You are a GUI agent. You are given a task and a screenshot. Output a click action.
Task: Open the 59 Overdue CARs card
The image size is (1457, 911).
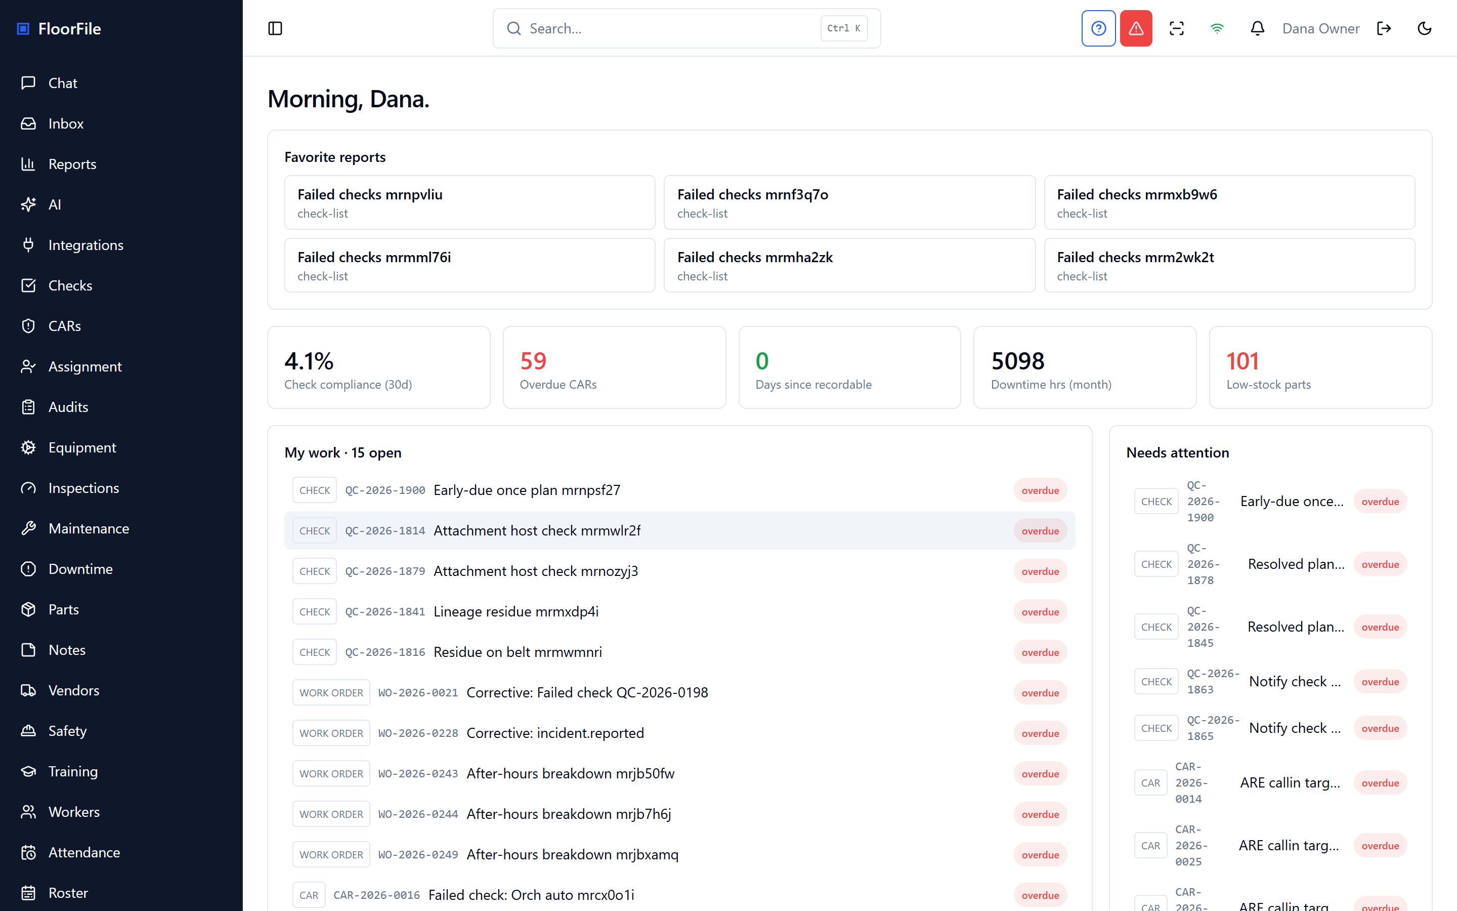[x=614, y=367]
